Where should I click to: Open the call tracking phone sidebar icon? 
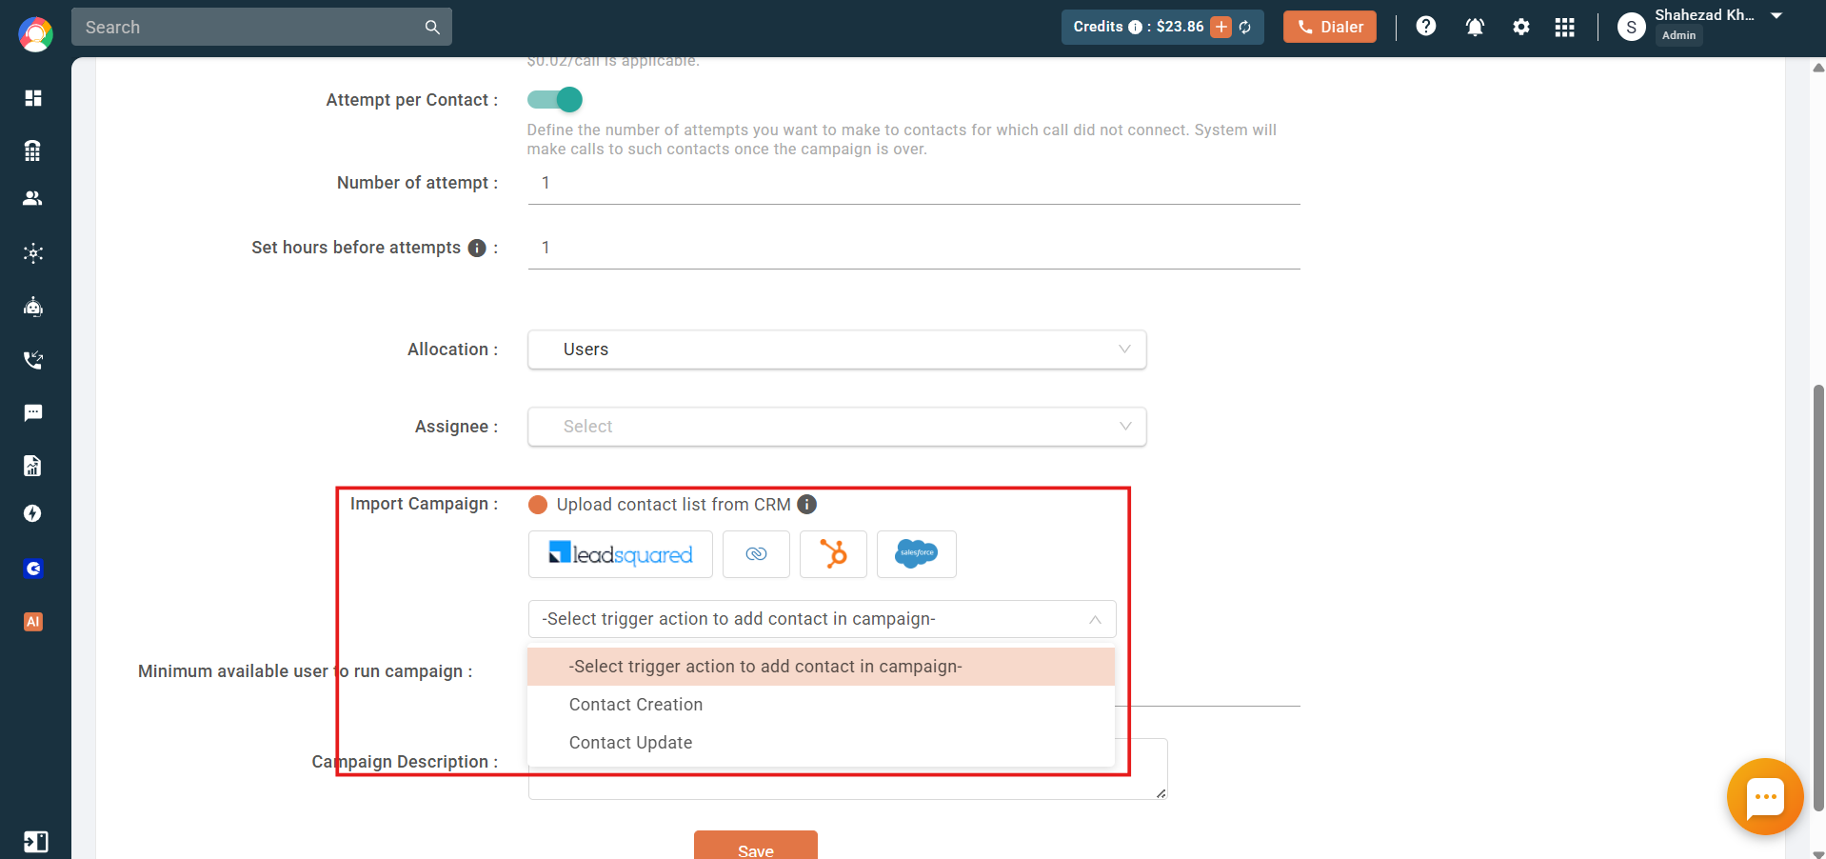[x=33, y=360]
